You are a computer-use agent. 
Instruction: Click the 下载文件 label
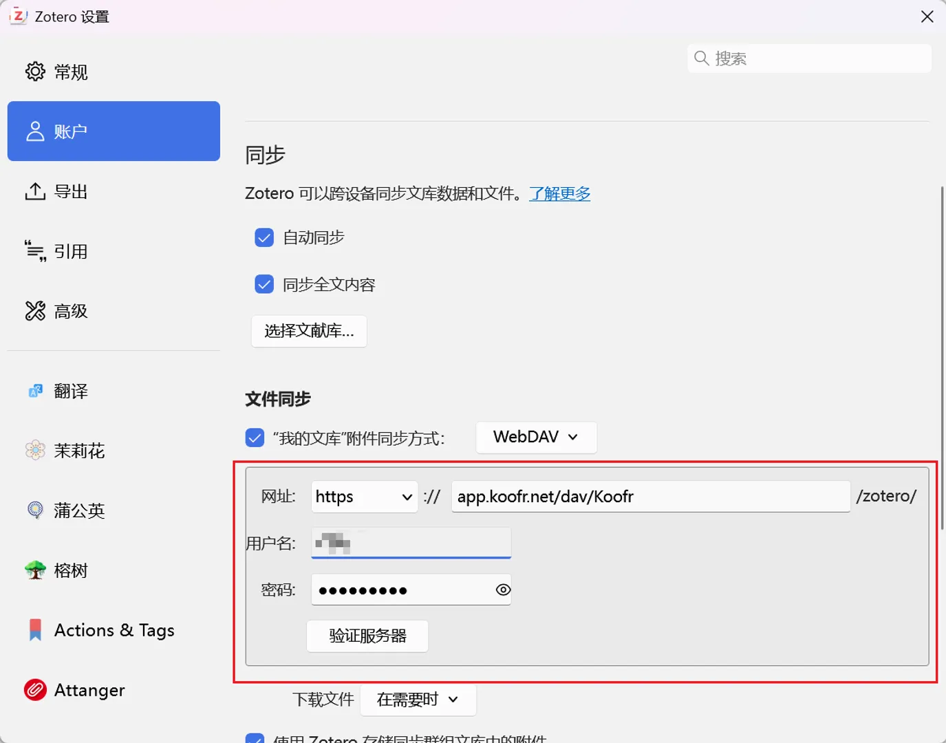(x=323, y=700)
